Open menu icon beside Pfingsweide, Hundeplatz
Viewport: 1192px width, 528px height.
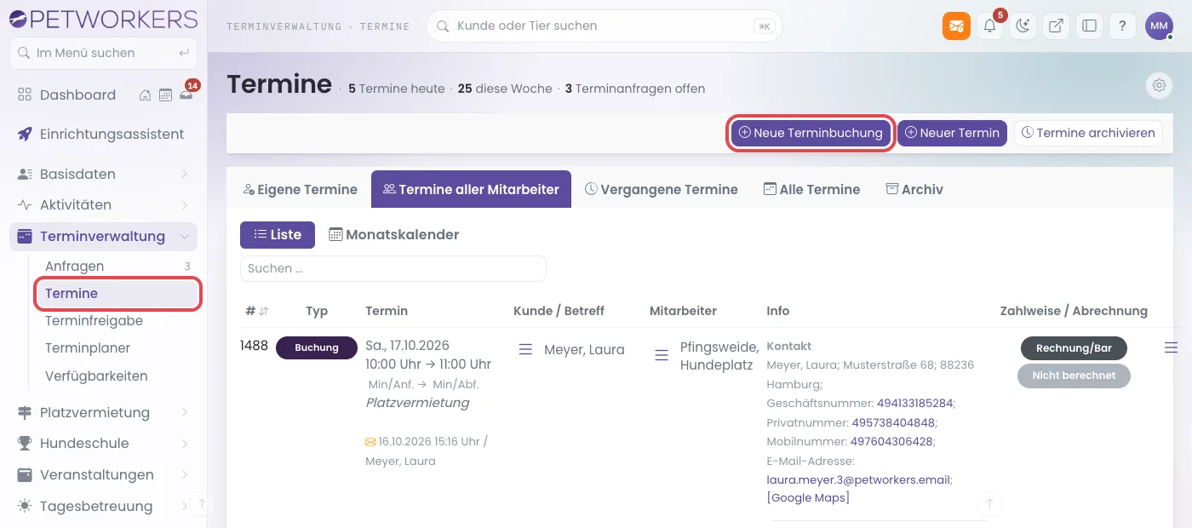tap(662, 355)
